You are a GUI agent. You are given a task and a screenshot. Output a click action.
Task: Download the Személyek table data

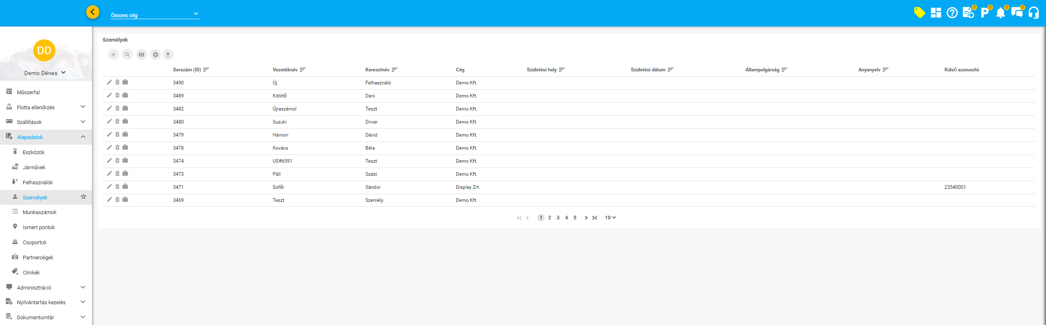[x=168, y=55]
